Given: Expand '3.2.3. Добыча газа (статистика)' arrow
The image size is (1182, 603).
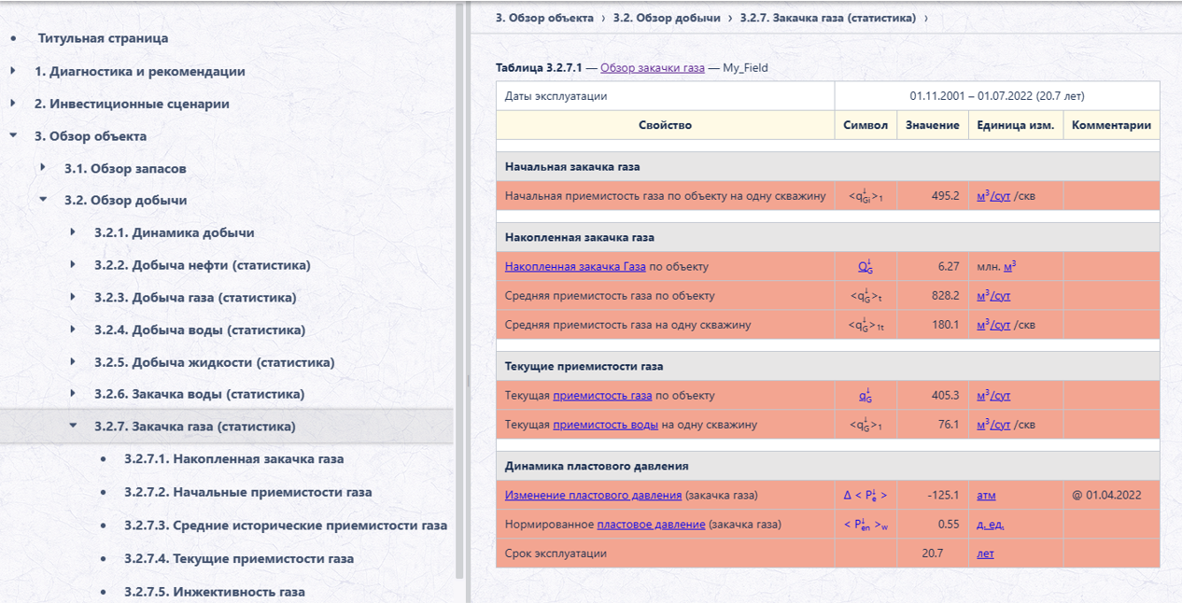Looking at the screenshot, I should tap(73, 297).
